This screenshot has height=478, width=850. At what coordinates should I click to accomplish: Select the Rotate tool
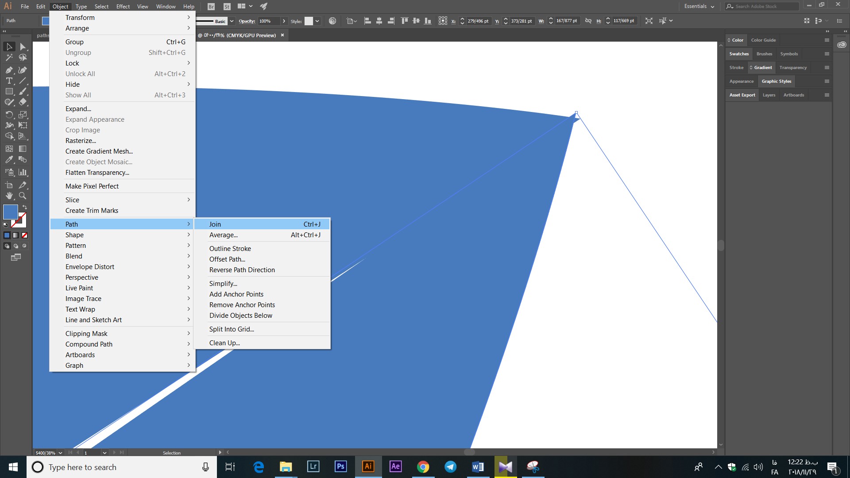(x=9, y=115)
